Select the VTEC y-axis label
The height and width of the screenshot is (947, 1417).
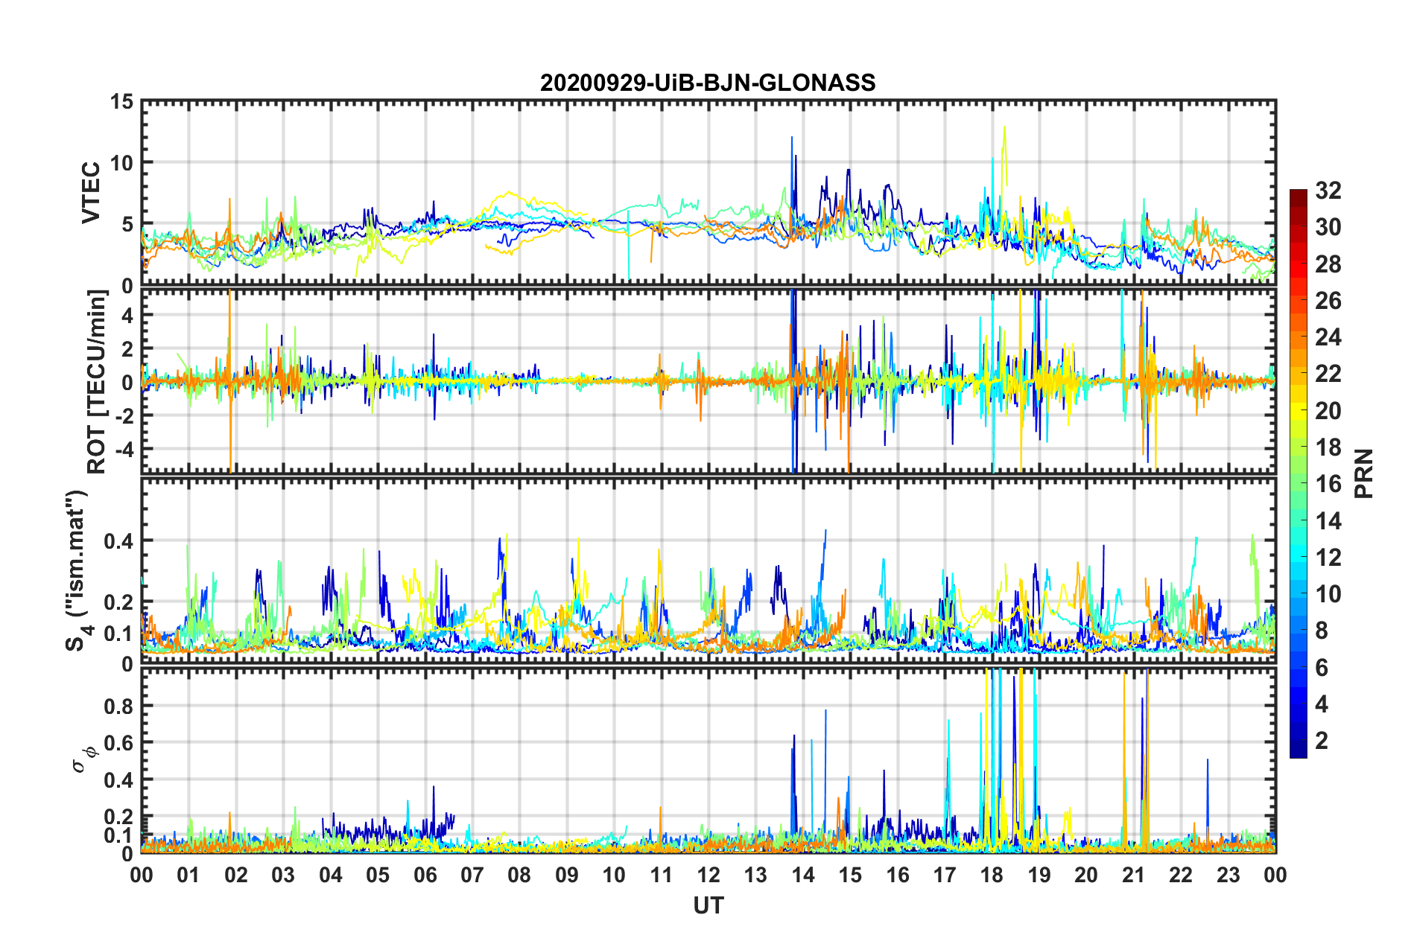[x=91, y=192]
